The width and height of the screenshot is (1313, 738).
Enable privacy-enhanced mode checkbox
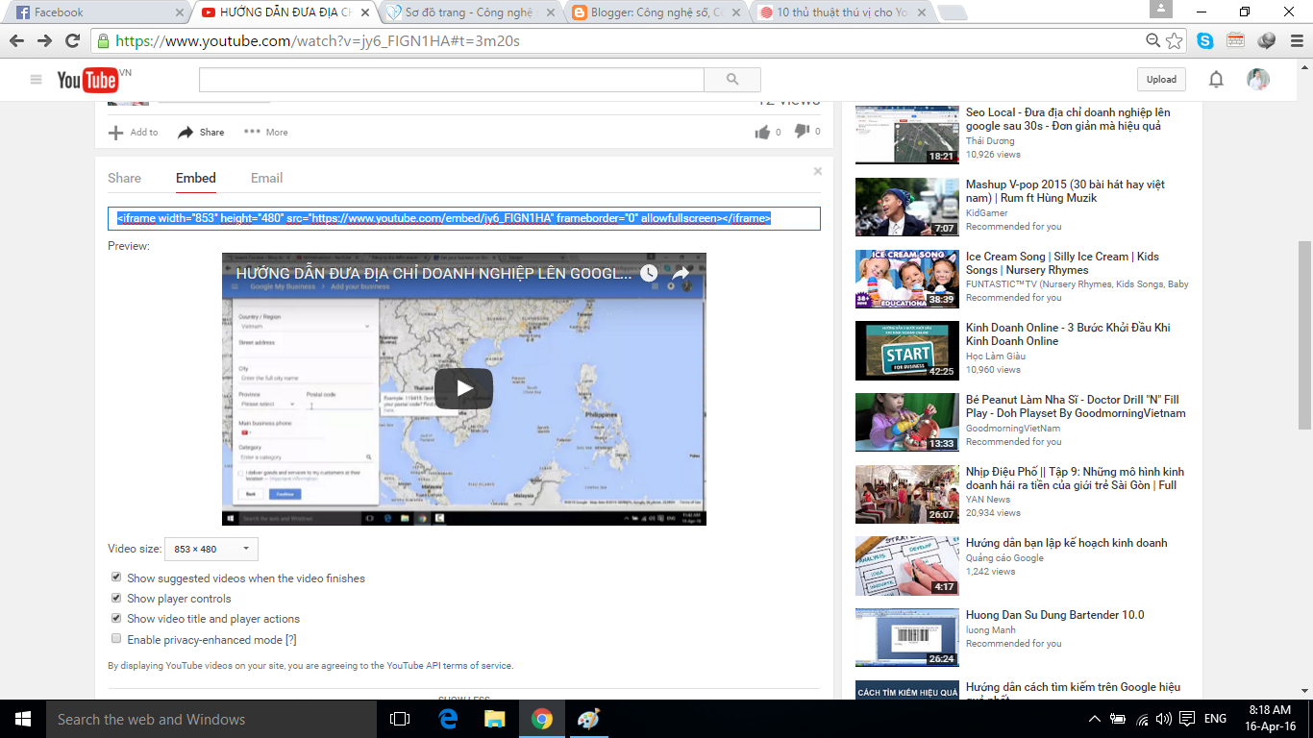tap(116, 639)
